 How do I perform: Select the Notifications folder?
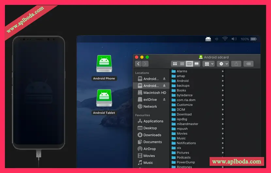[x=198, y=143]
